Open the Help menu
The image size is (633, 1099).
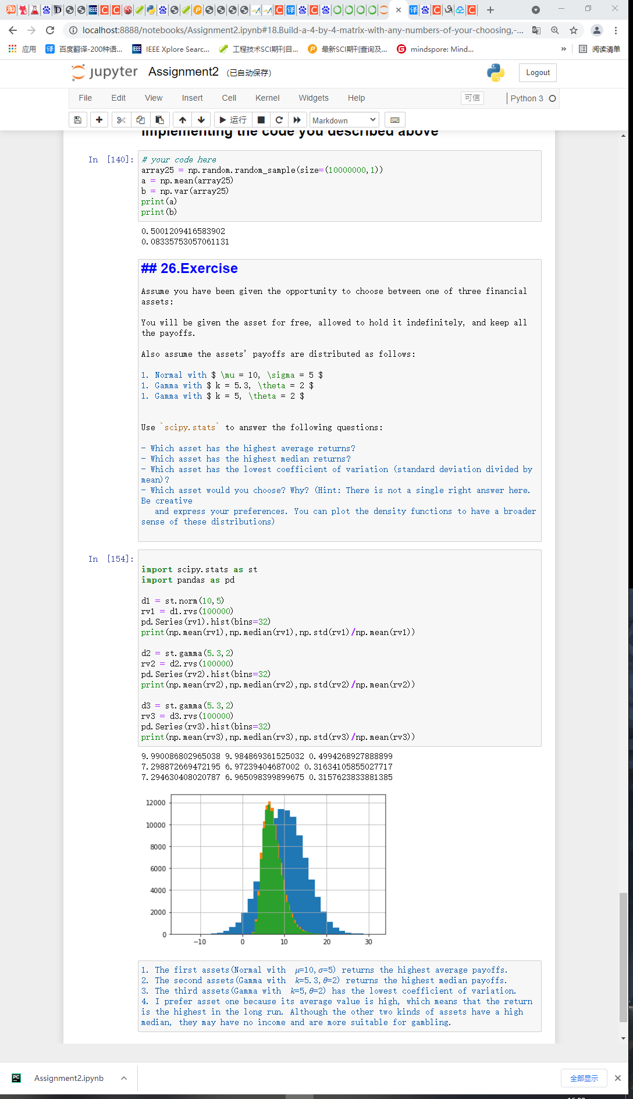[x=357, y=98]
